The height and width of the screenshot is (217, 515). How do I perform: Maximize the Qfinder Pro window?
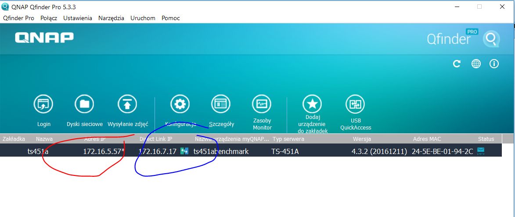coord(479,7)
